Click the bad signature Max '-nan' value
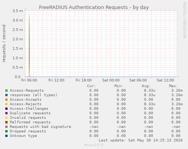Screen dimensions: 188x149 (x=176, y=127)
